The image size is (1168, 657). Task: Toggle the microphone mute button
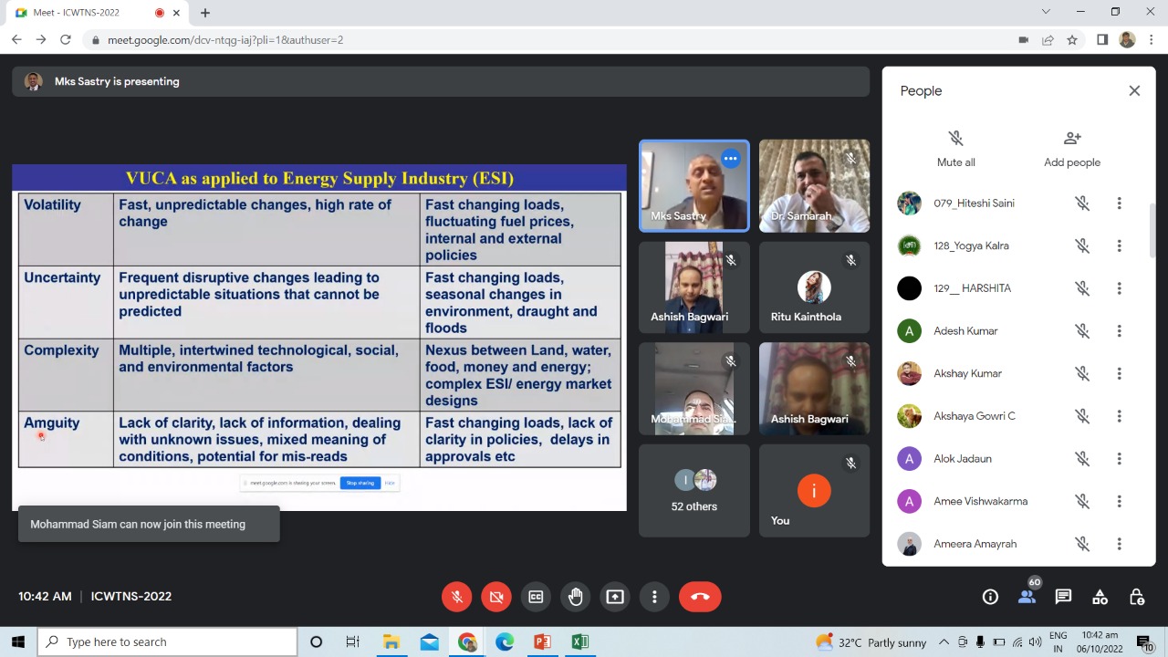(x=457, y=597)
